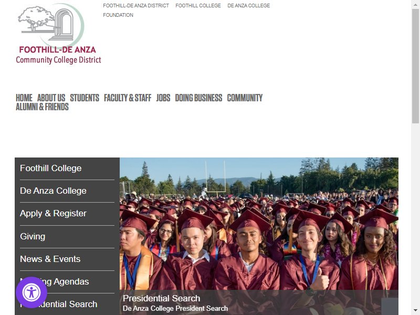Click the vertical scrollbar thumb
This screenshot has width=420, height=315.
415,66
